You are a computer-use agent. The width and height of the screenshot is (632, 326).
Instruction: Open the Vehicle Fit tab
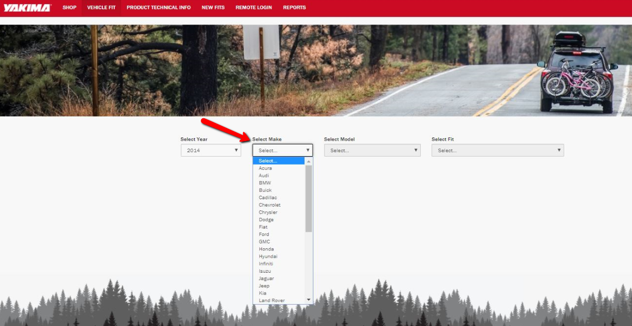click(101, 7)
